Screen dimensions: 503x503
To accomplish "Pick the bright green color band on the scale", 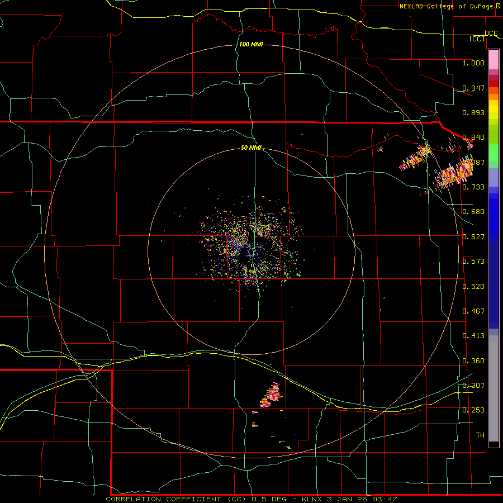I will (493, 152).
